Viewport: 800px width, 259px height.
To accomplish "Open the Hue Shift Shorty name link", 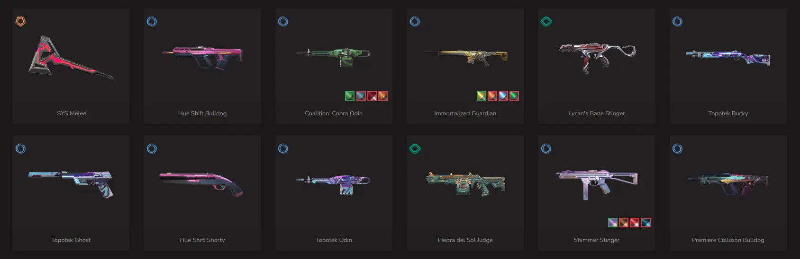I will pyautogui.click(x=202, y=240).
